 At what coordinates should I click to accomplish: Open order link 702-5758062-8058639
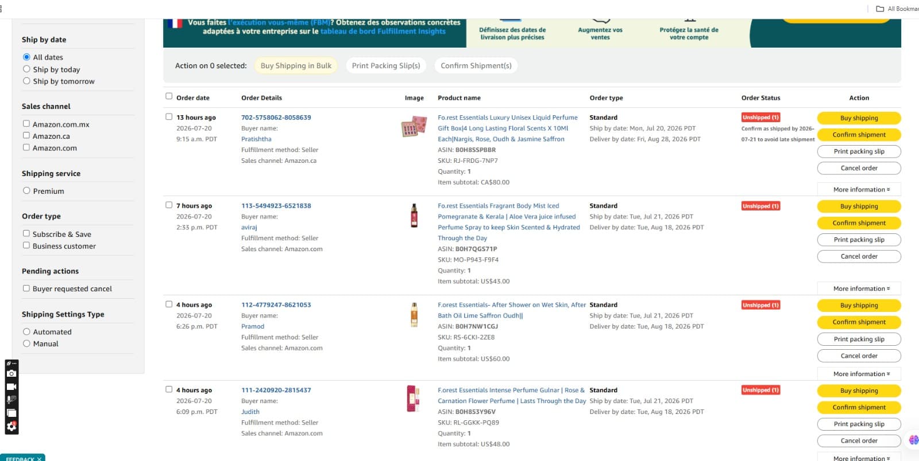click(x=276, y=118)
